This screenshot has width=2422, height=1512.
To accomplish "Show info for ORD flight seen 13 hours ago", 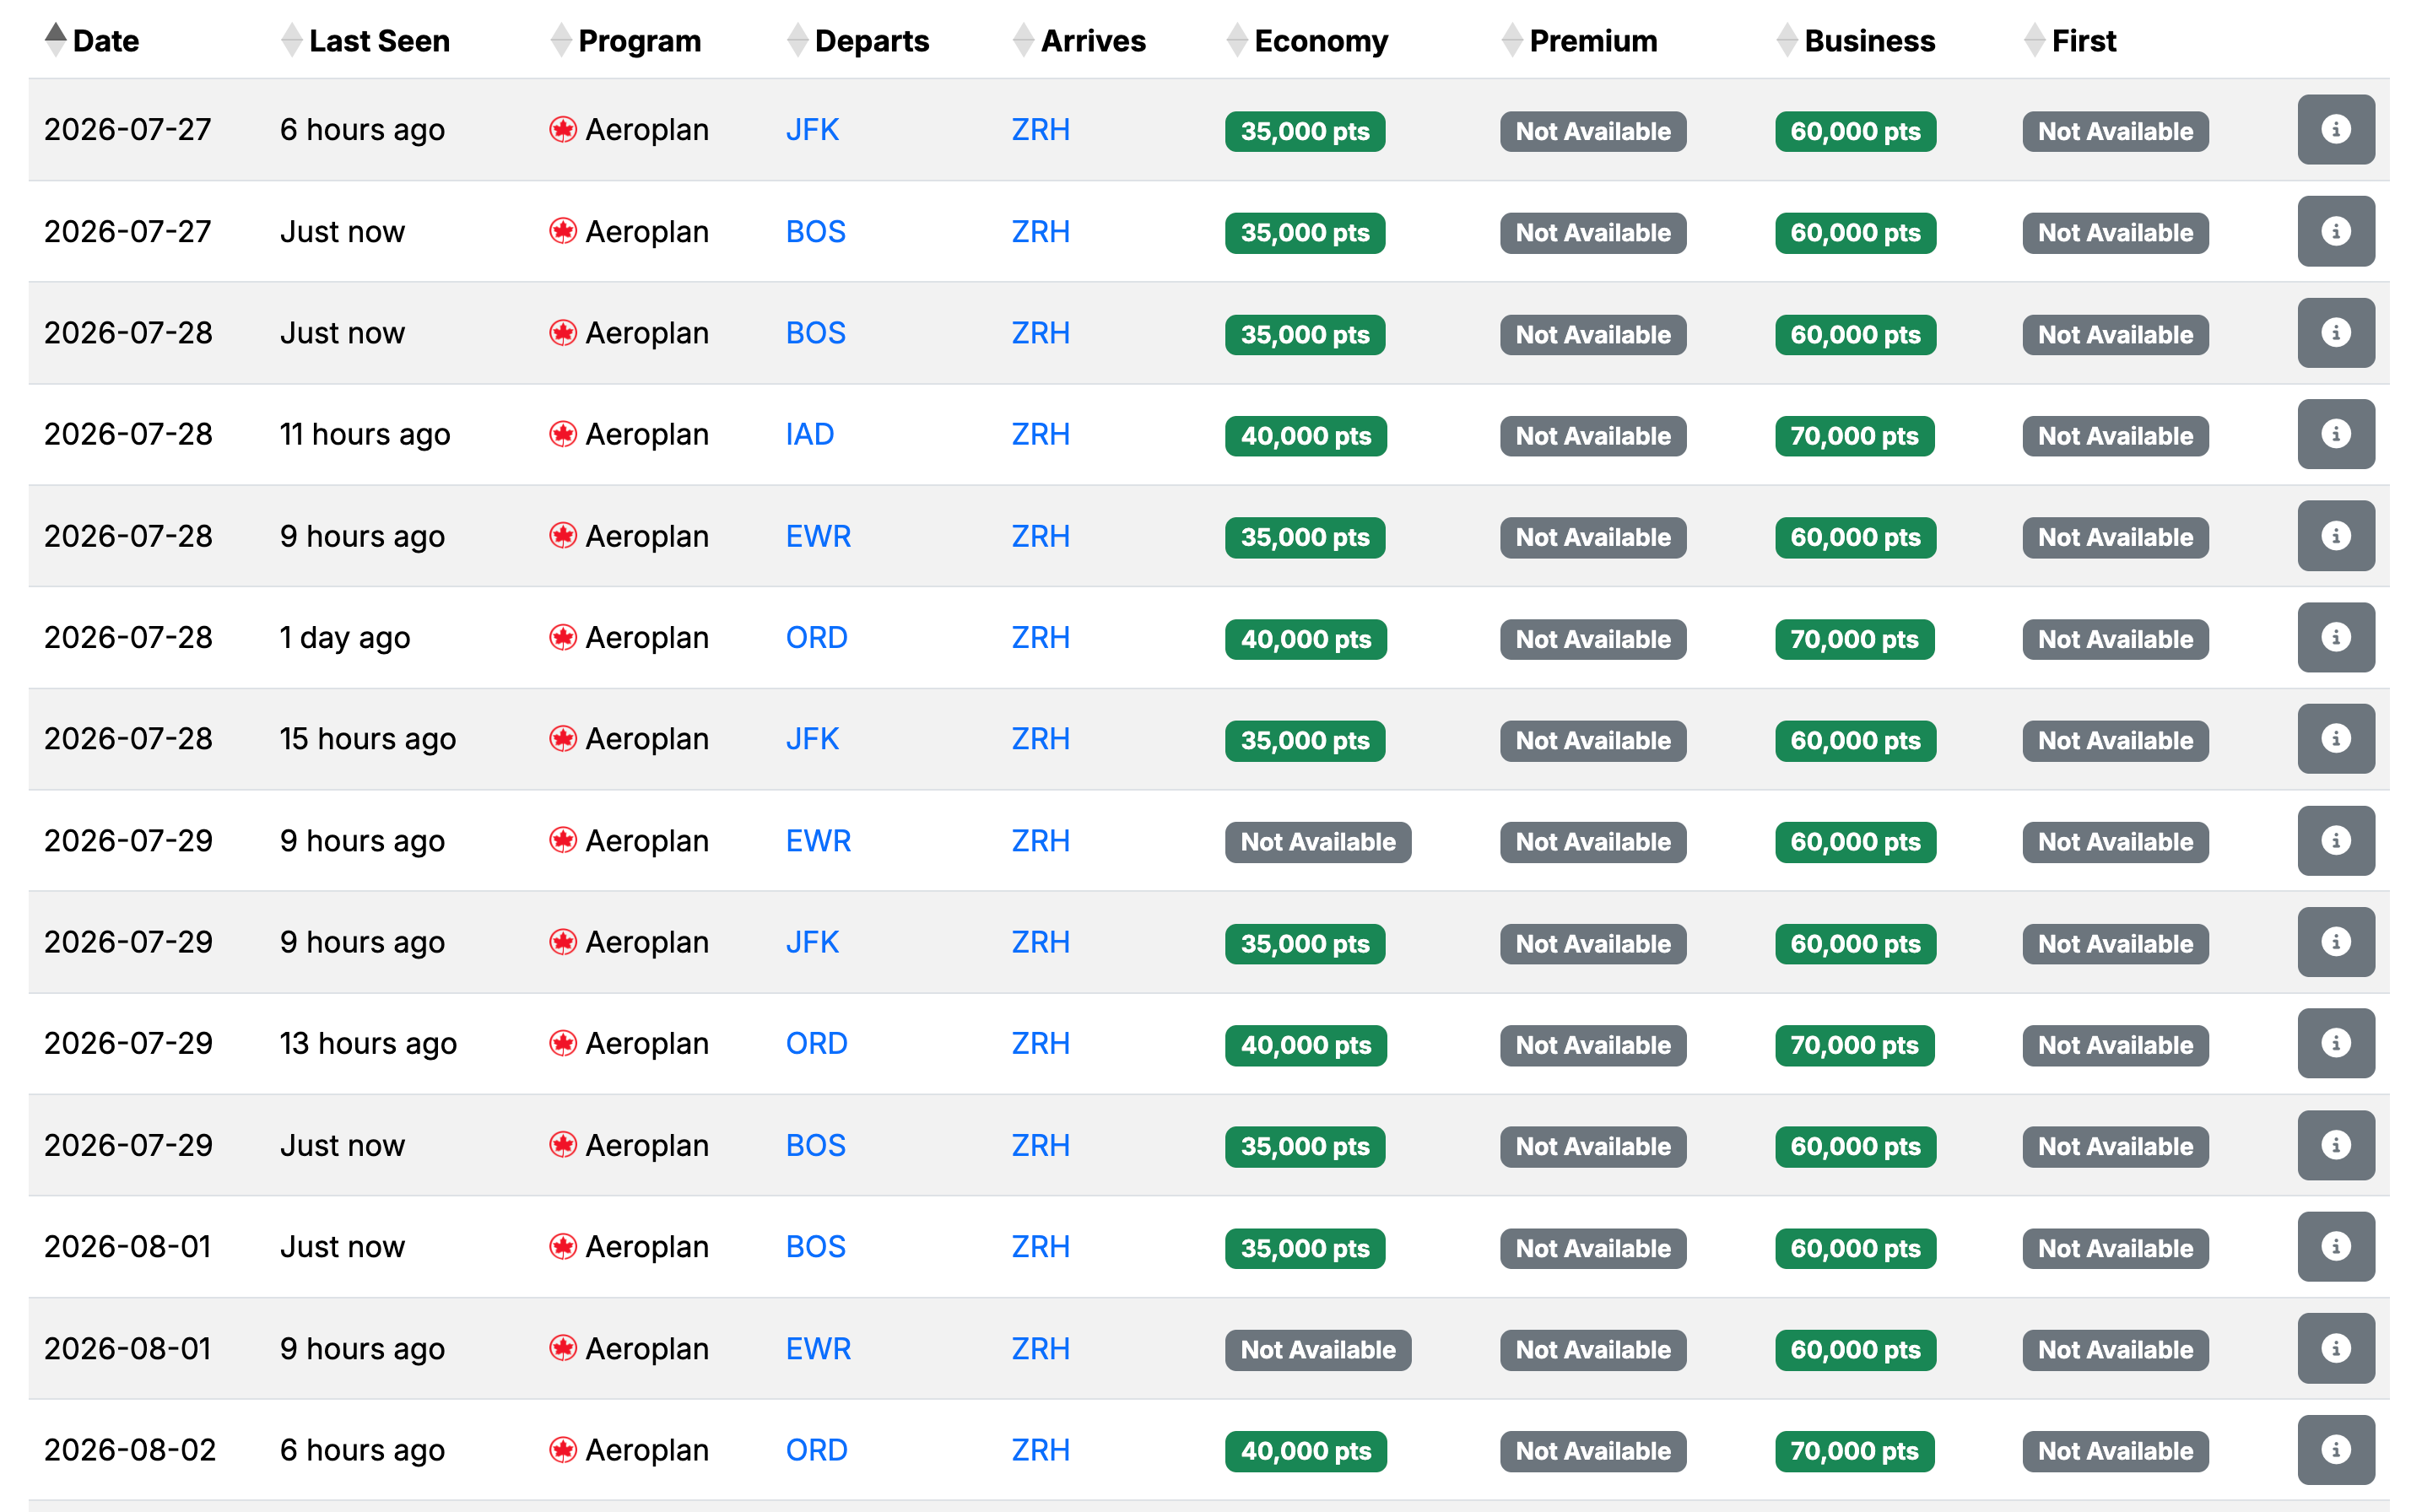I will 2334,1043.
